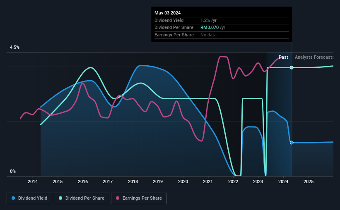
Task: Click the No data earnings value
Action: (208, 35)
